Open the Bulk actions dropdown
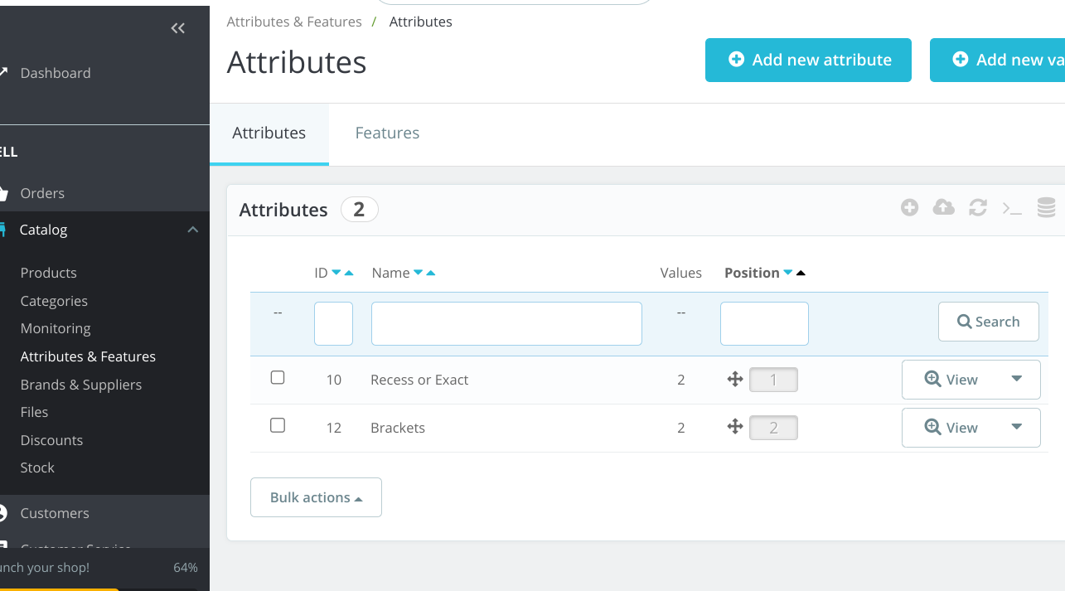This screenshot has width=1065, height=591. (x=316, y=497)
